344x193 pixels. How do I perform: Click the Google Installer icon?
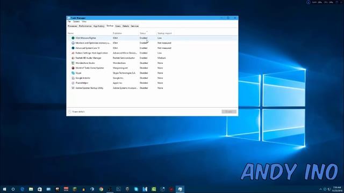[73, 78]
